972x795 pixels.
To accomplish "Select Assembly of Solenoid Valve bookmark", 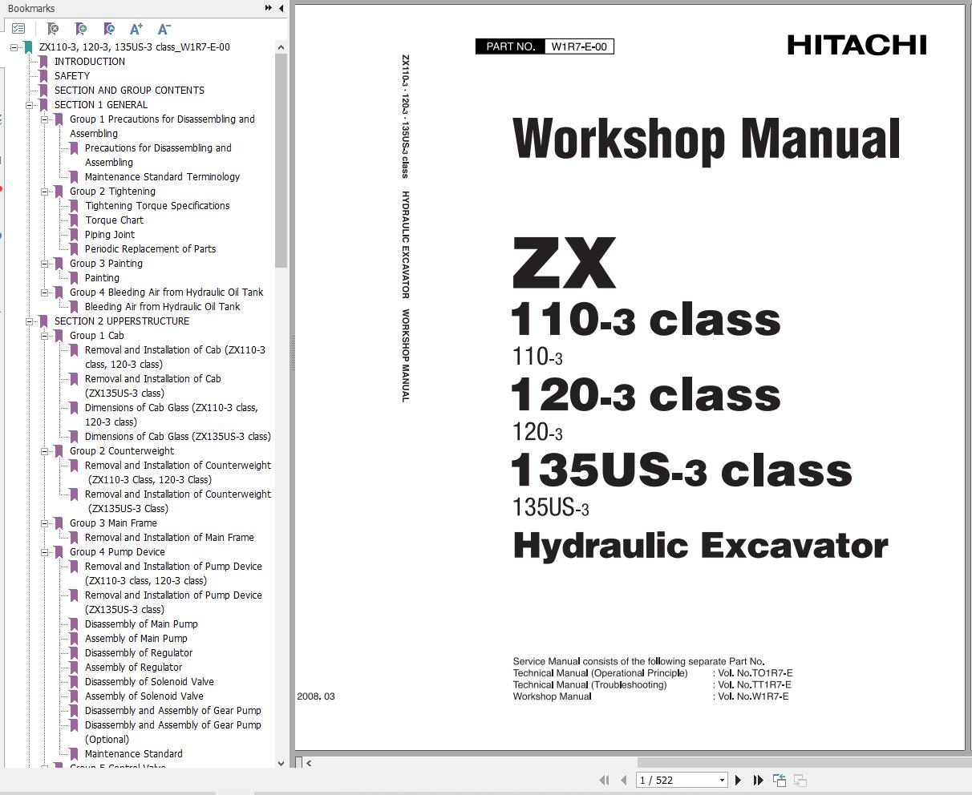I will (144, 696).
